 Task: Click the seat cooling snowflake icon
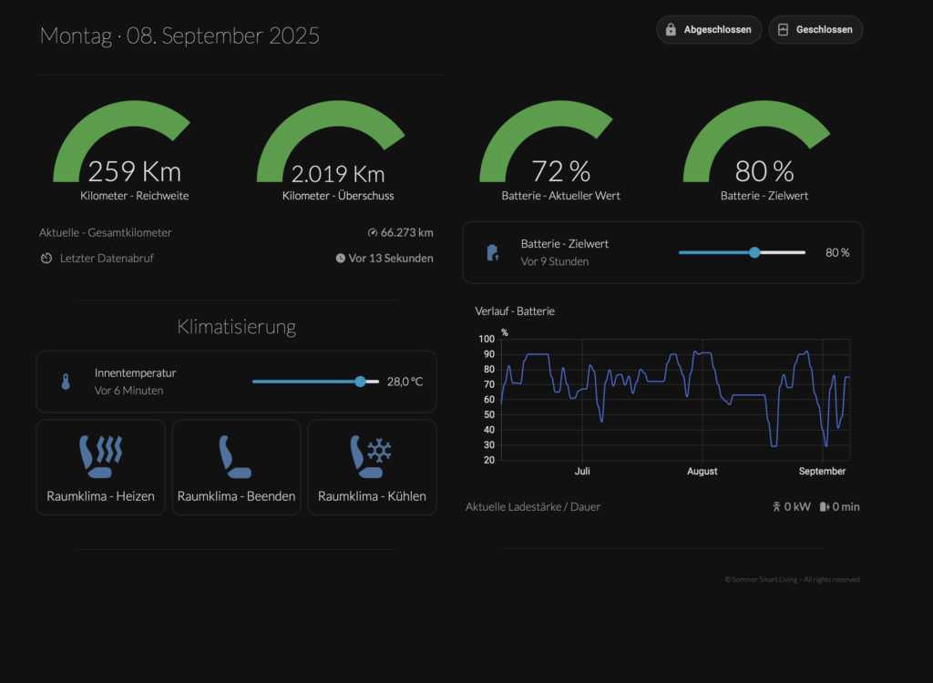371,456
